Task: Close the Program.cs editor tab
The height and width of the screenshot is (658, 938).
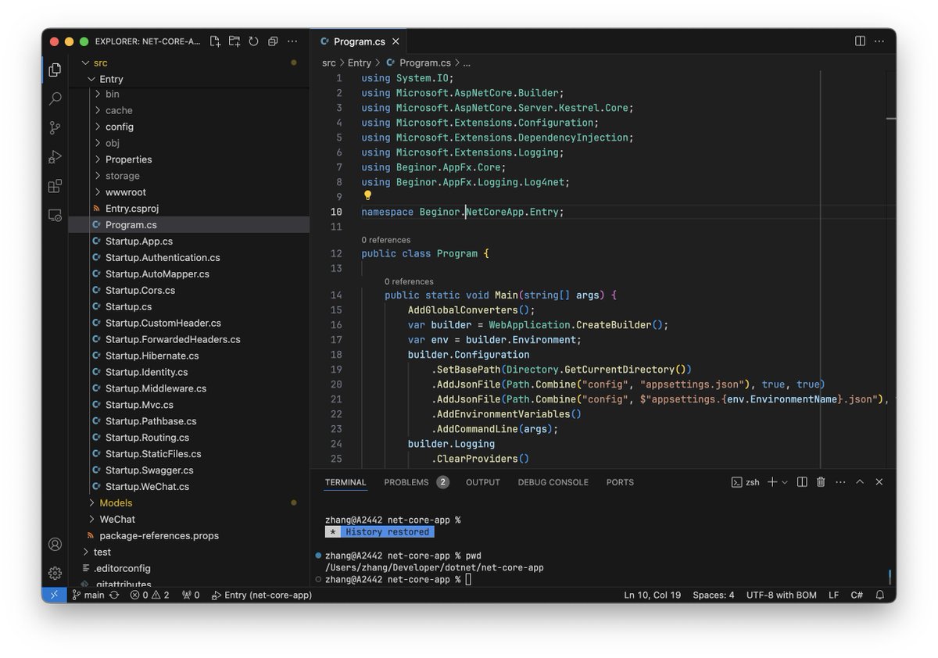Action: click(x=396, y=41)
